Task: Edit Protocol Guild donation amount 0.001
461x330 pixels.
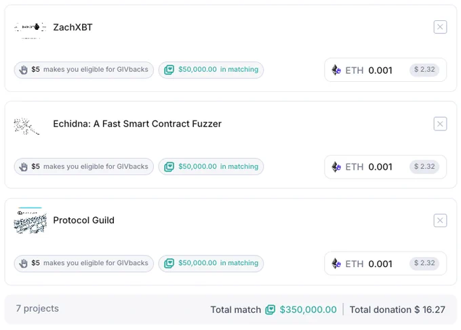Action: point(380,264)
